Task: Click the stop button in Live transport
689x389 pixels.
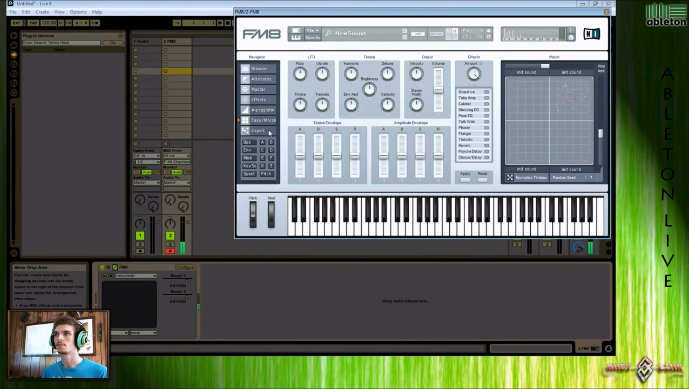Action: (227, 23)
